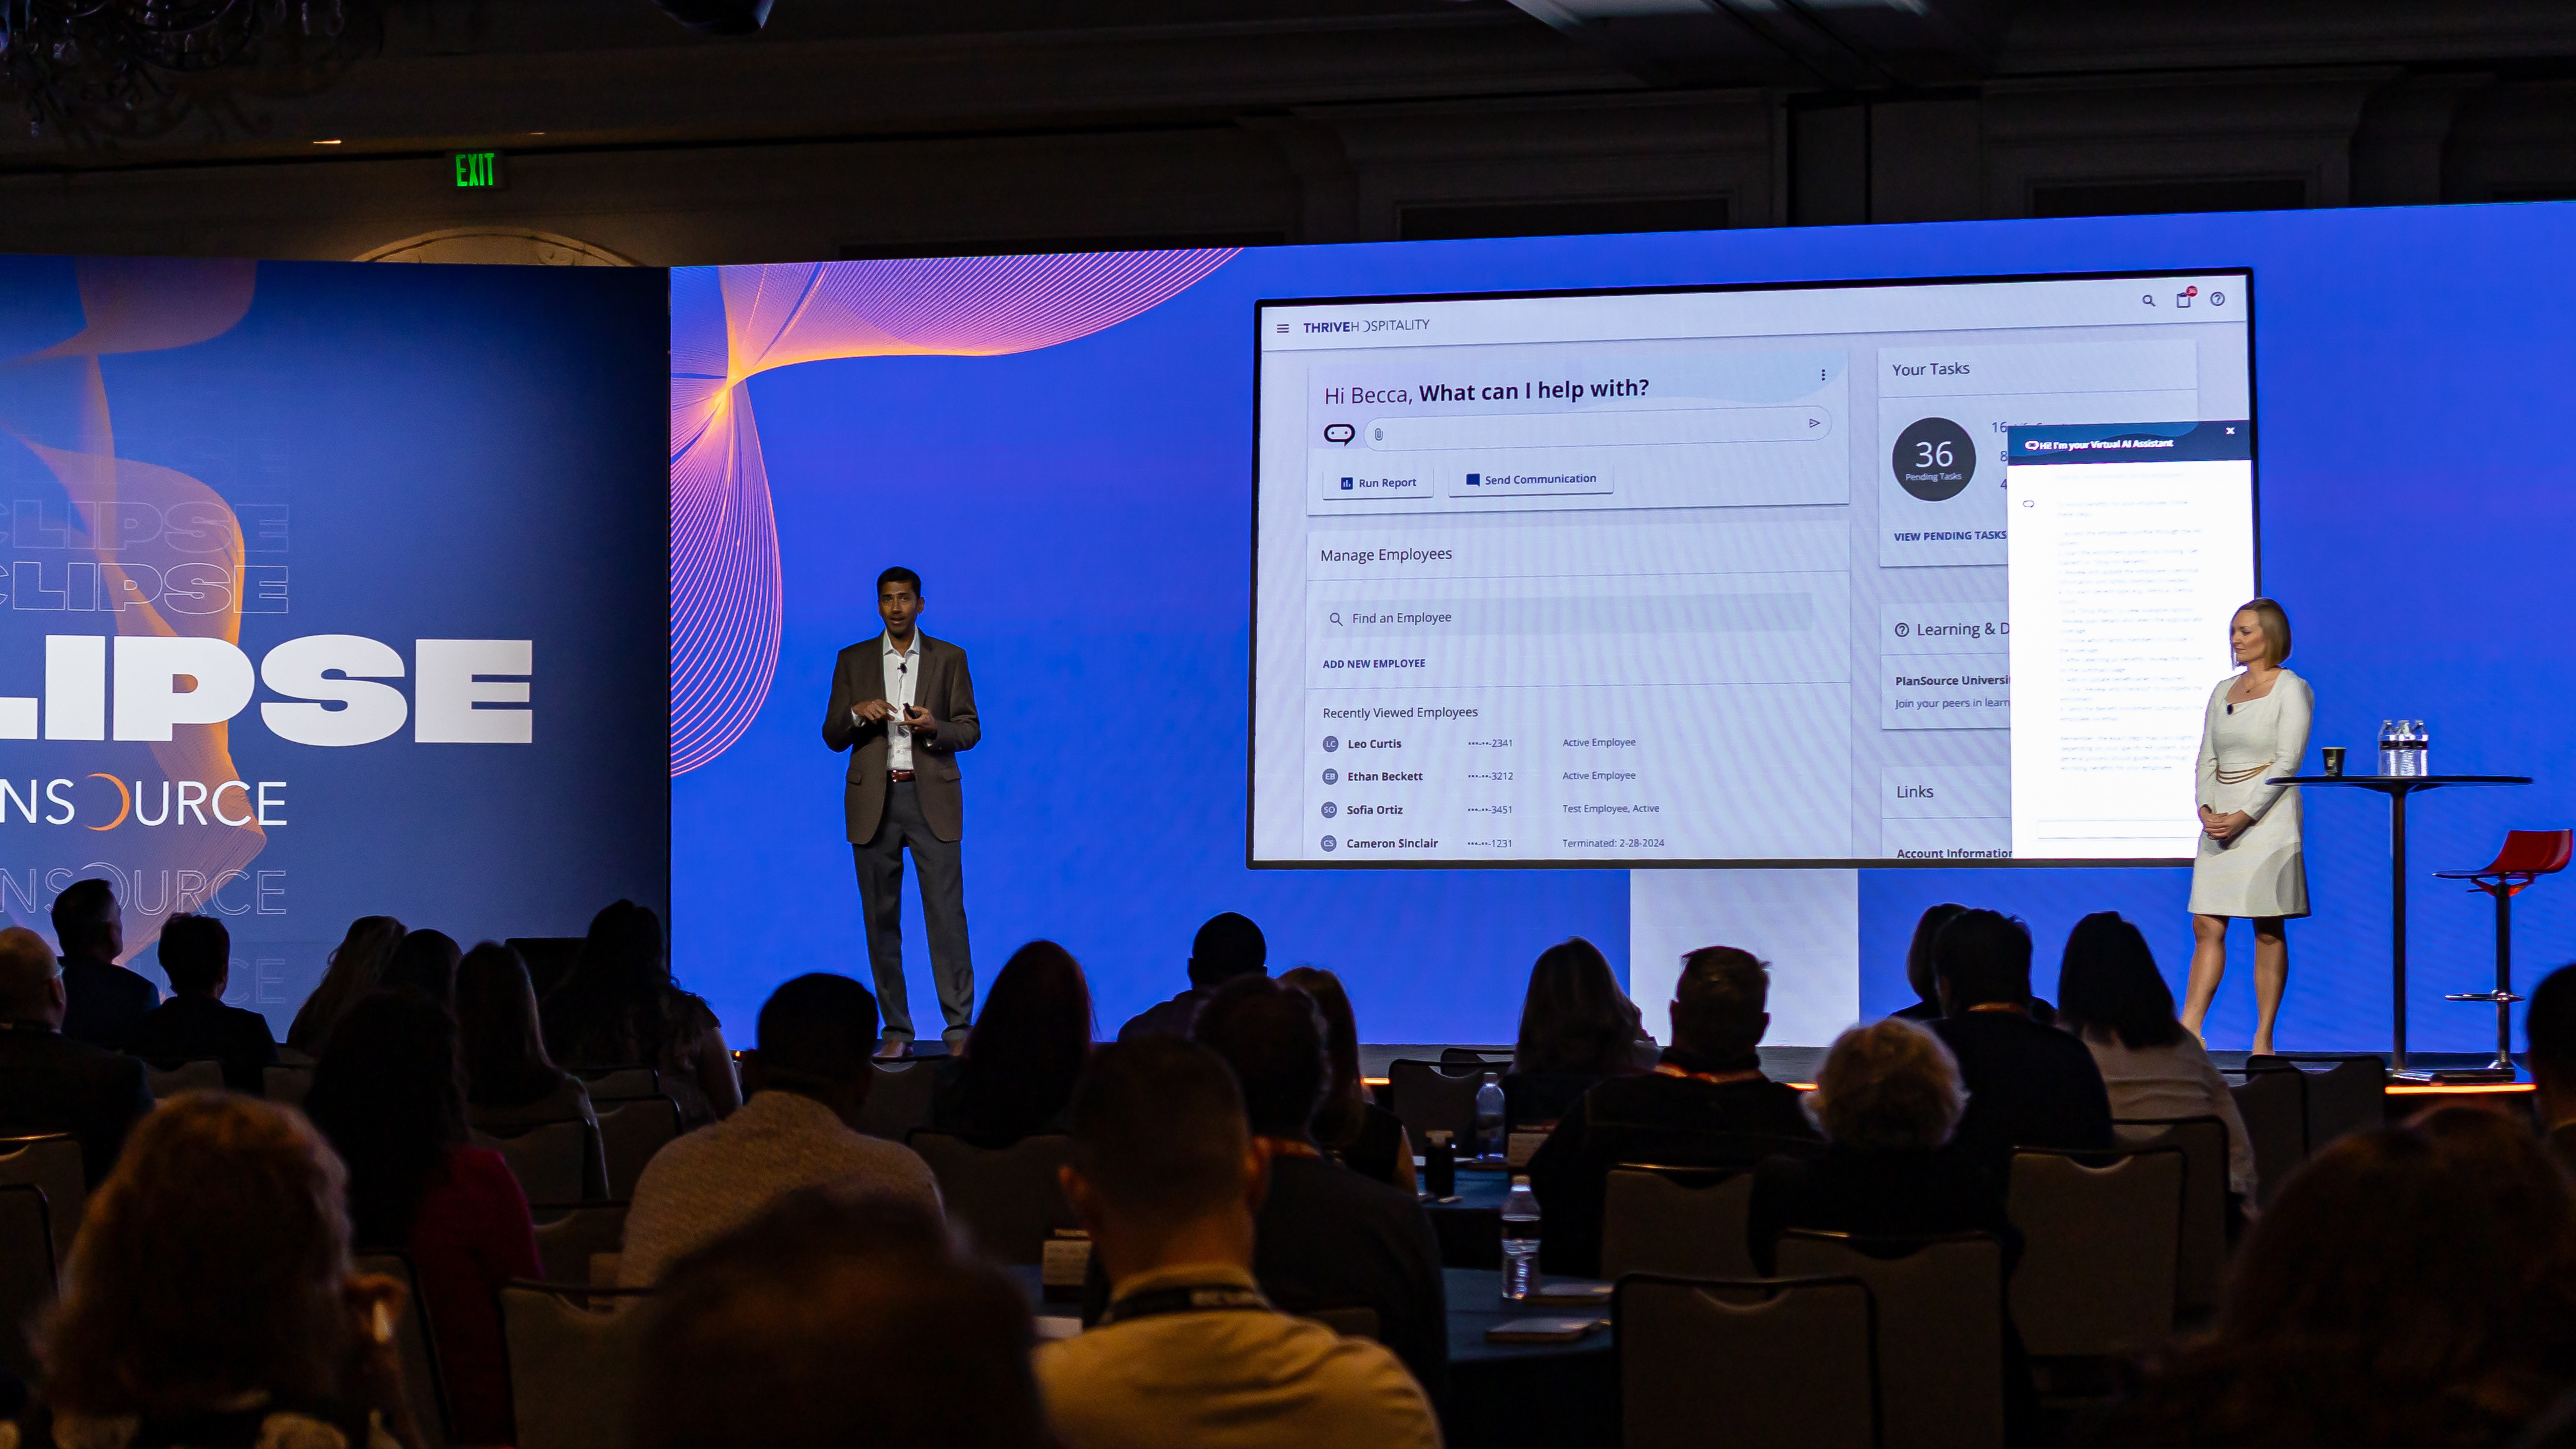Click the AI assistant chat input box
Viewport: 2576px width, 1449px height.
[2118, 829]
